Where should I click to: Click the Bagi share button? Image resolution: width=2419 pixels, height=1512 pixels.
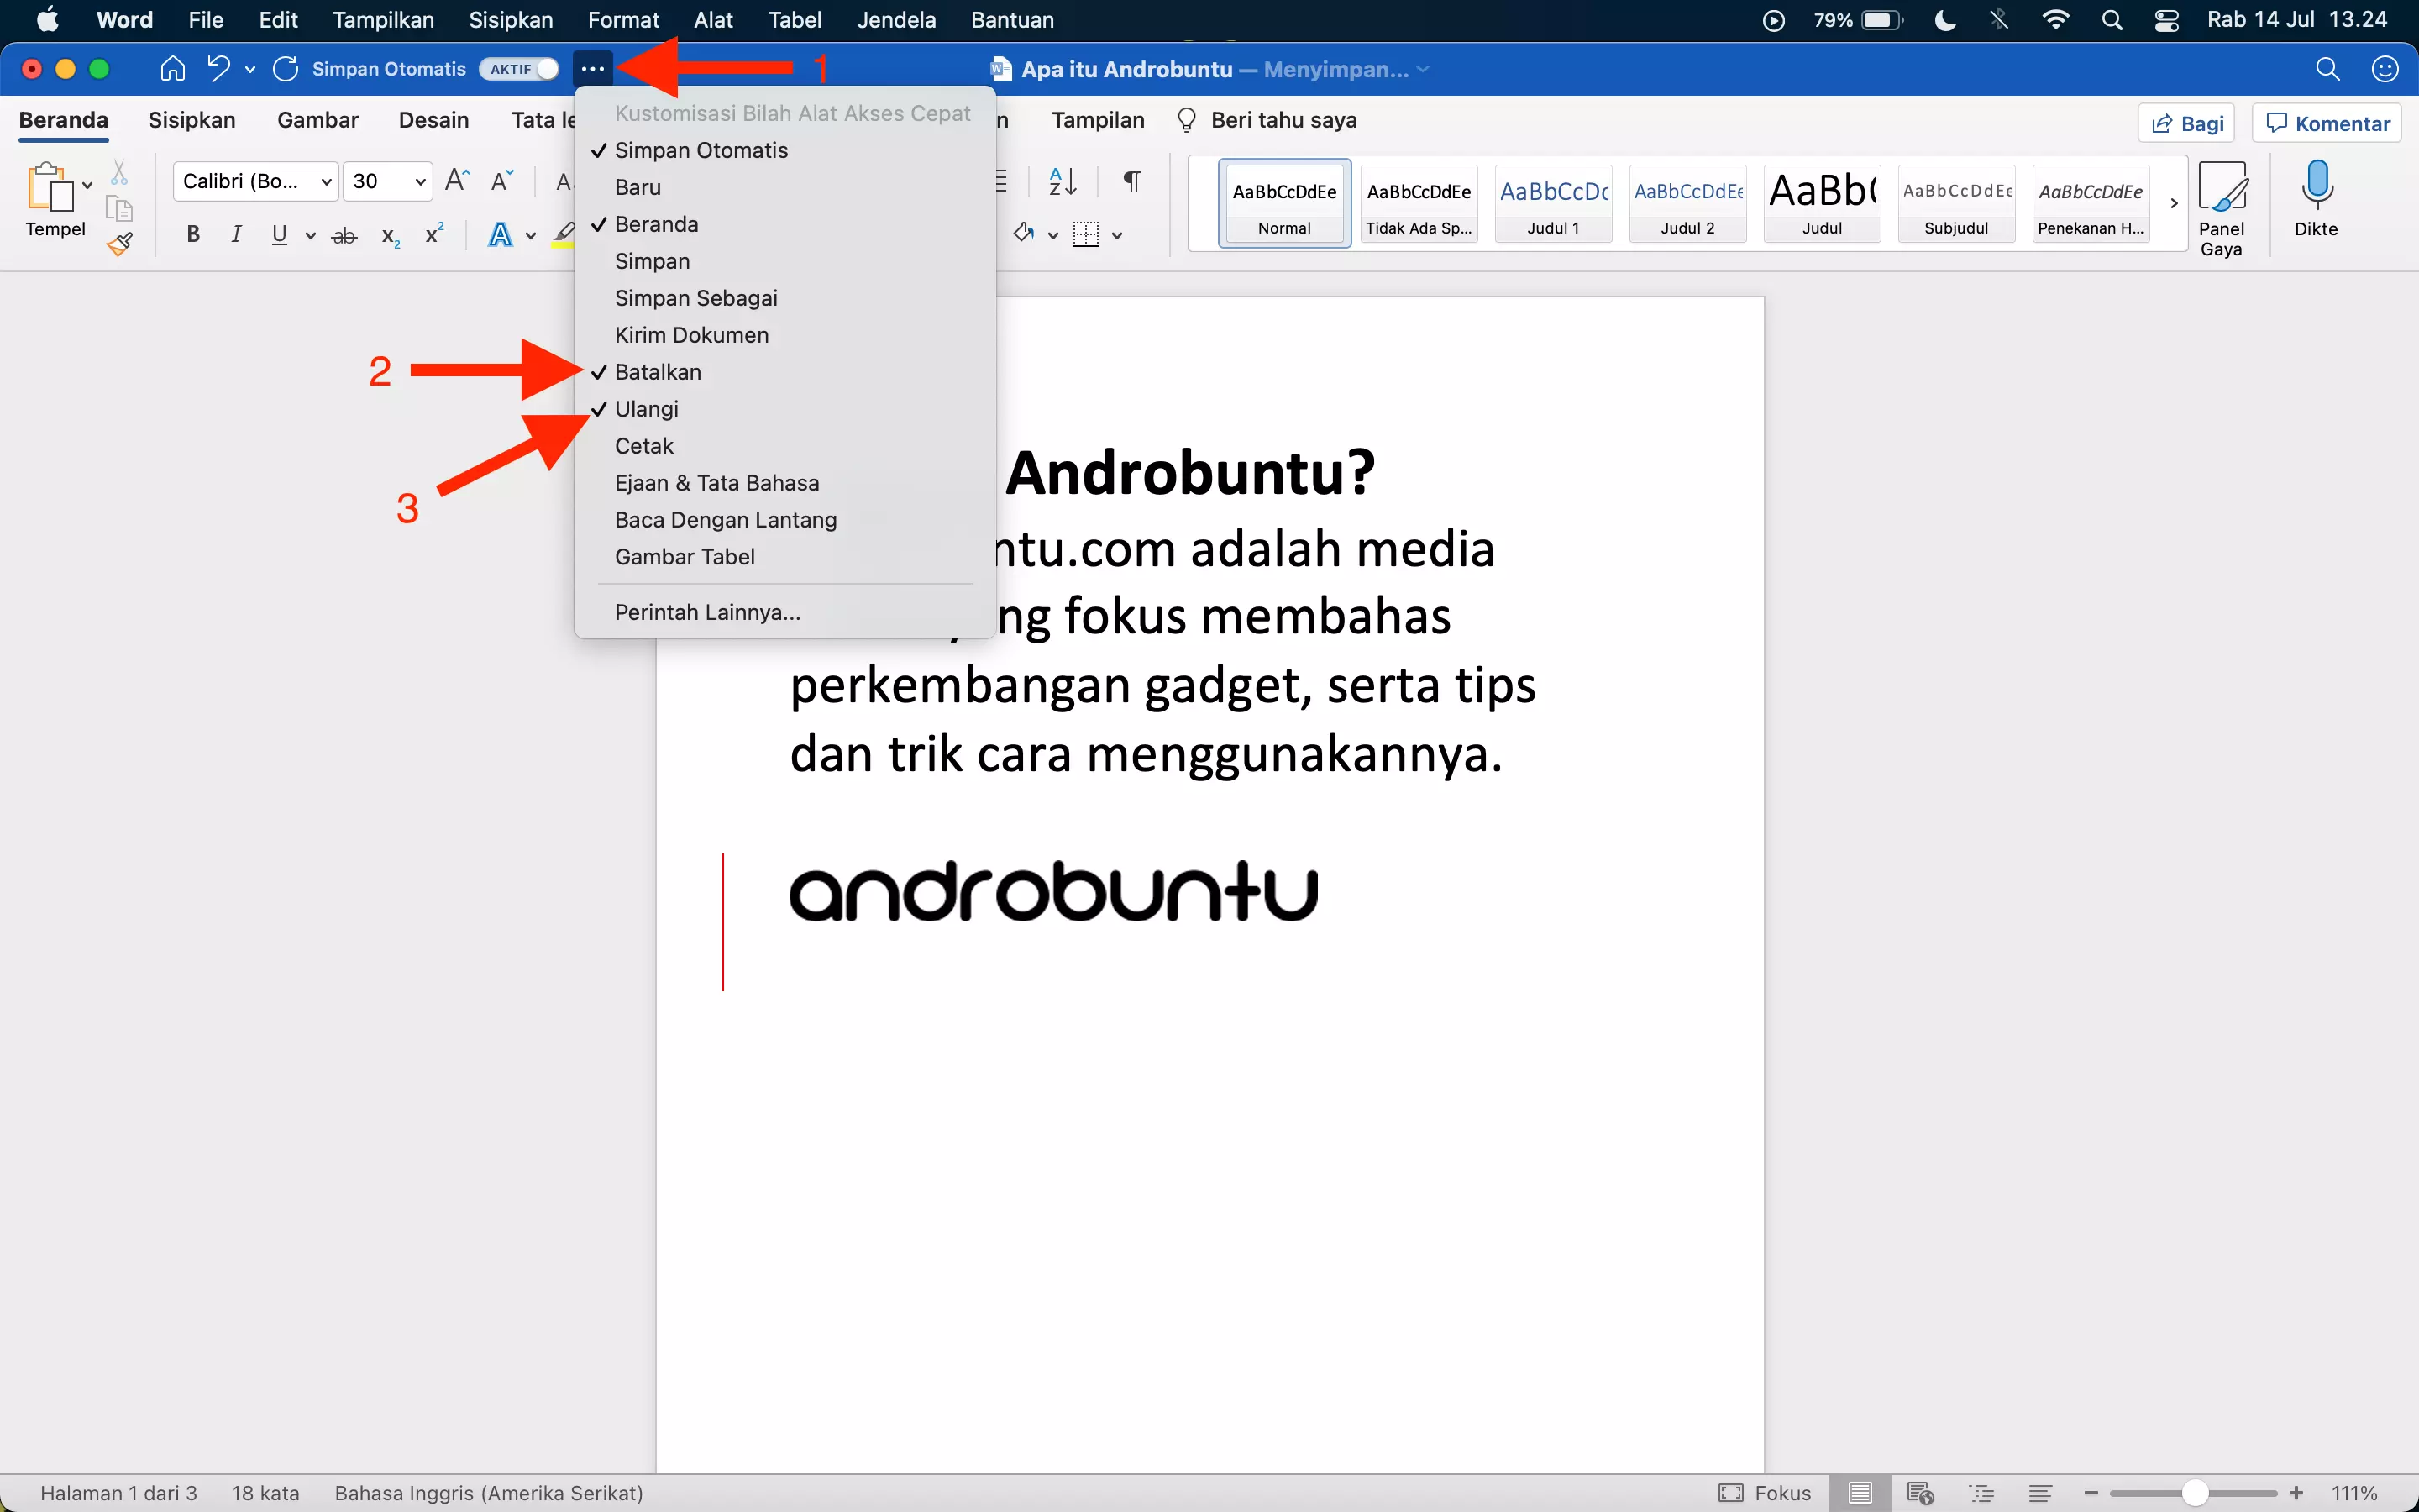click(x=2185, y=122)
